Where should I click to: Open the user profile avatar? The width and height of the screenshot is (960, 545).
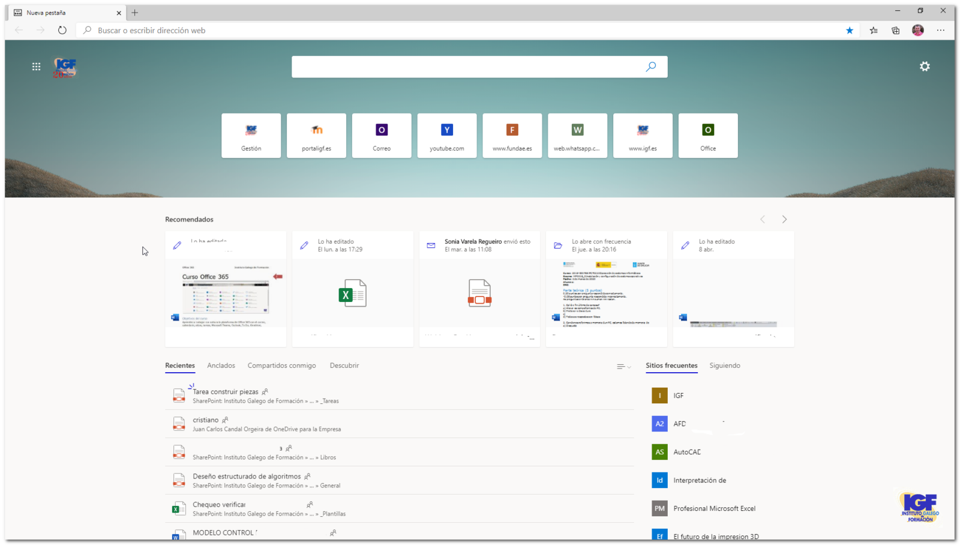[x=918, y=31]
